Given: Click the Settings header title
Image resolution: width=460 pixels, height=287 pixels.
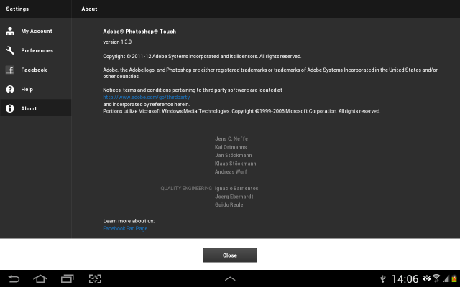Looking at the screenshot, I should click(17, 9).
